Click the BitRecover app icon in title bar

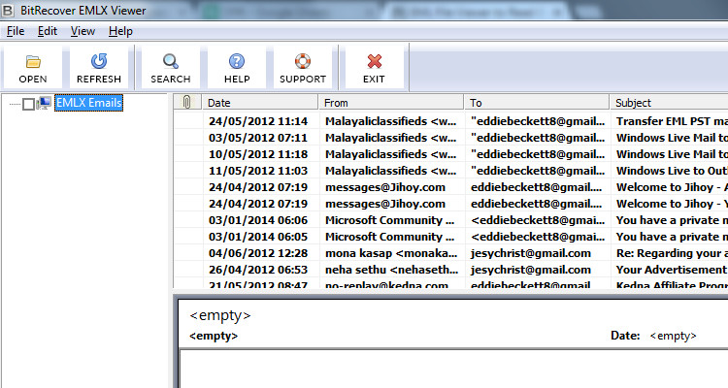tap(8, 10)
